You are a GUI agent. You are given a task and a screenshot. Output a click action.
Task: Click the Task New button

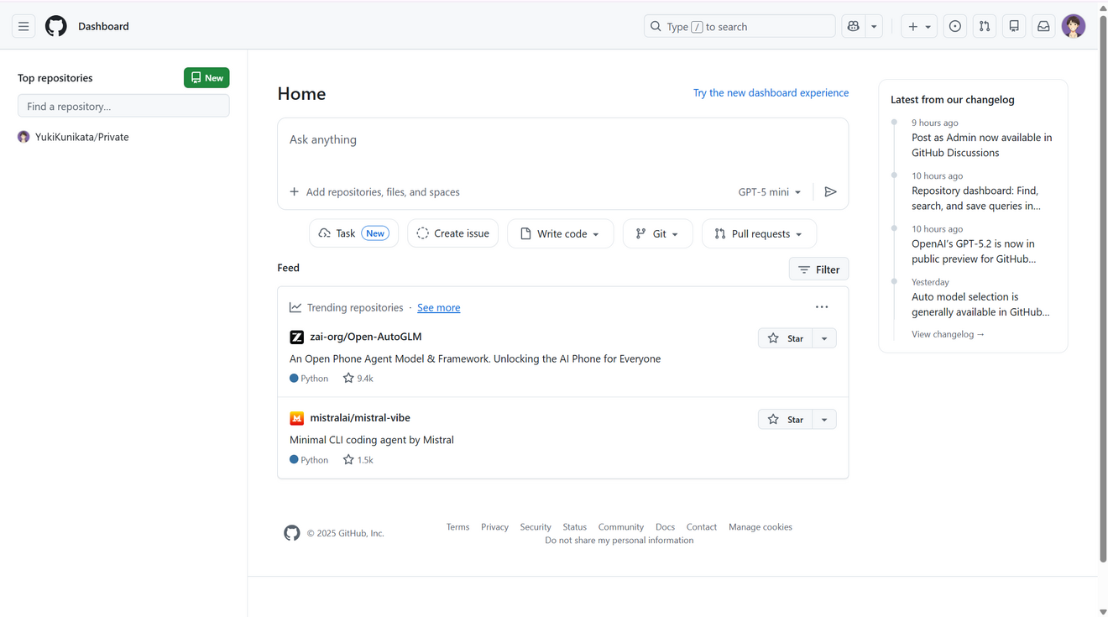pyautogui.click(x=354, y=233)
